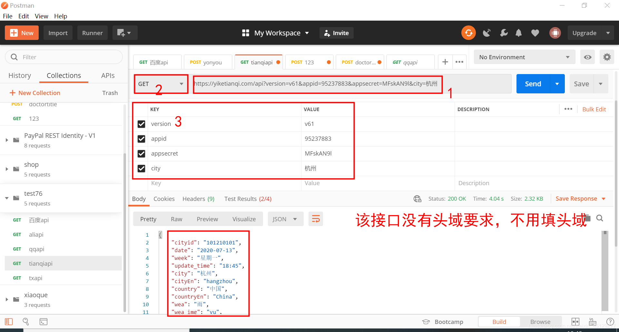Open the response Headers tab
Screen dimensions: 619x332
pos(198,199)
